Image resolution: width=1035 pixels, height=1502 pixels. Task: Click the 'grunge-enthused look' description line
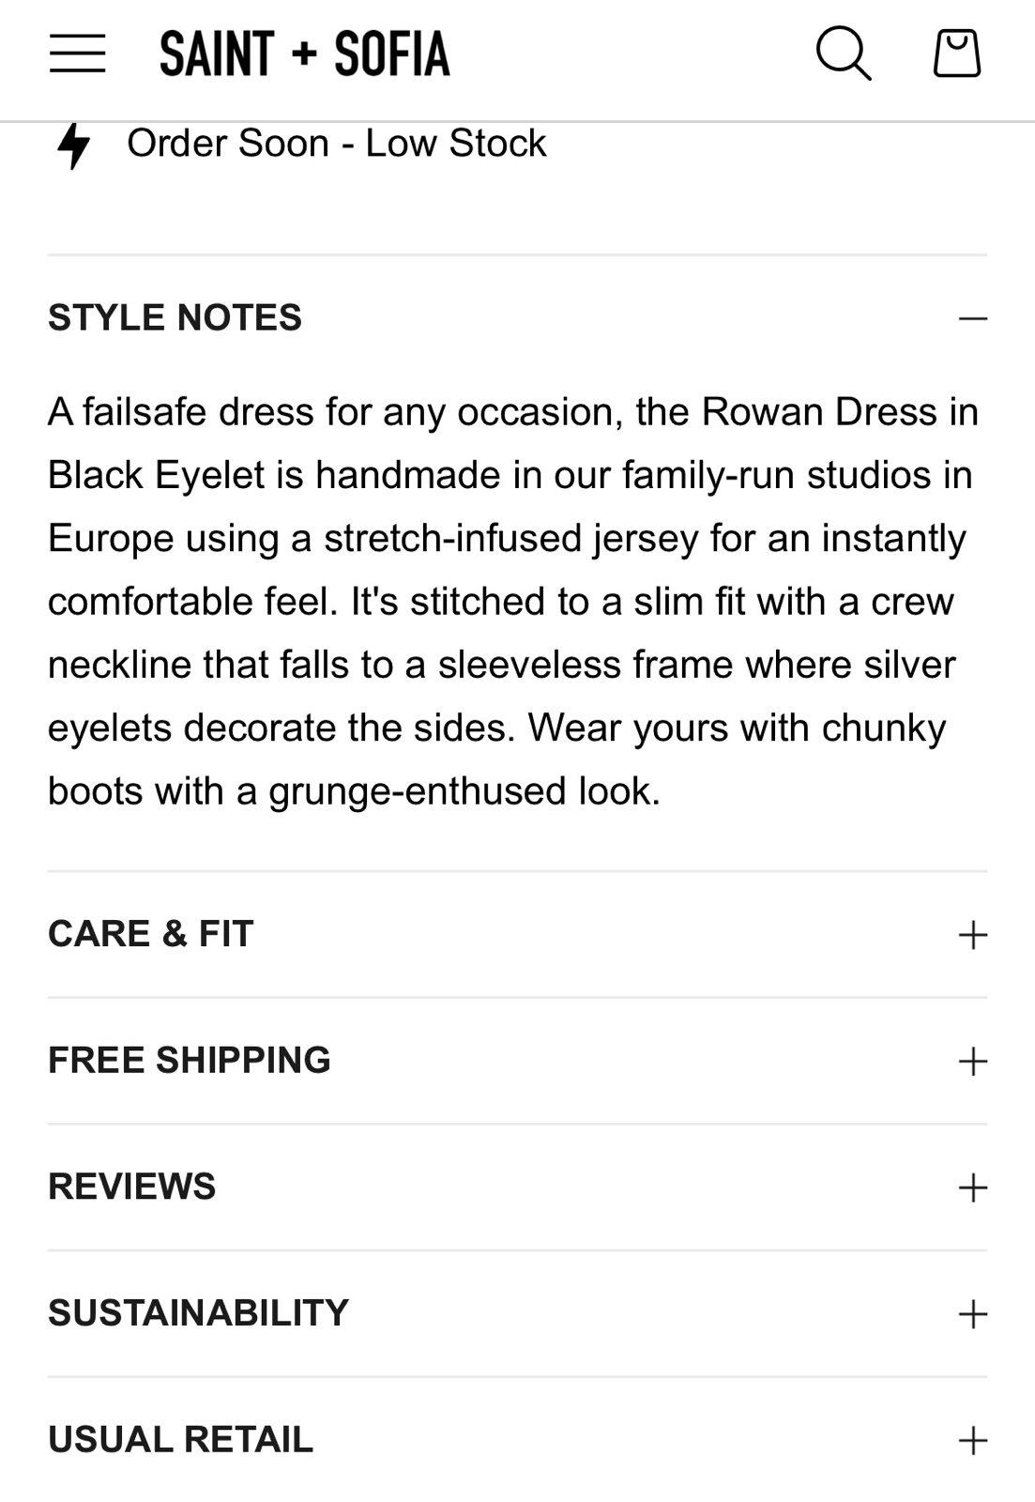click(x=355, y=791)
